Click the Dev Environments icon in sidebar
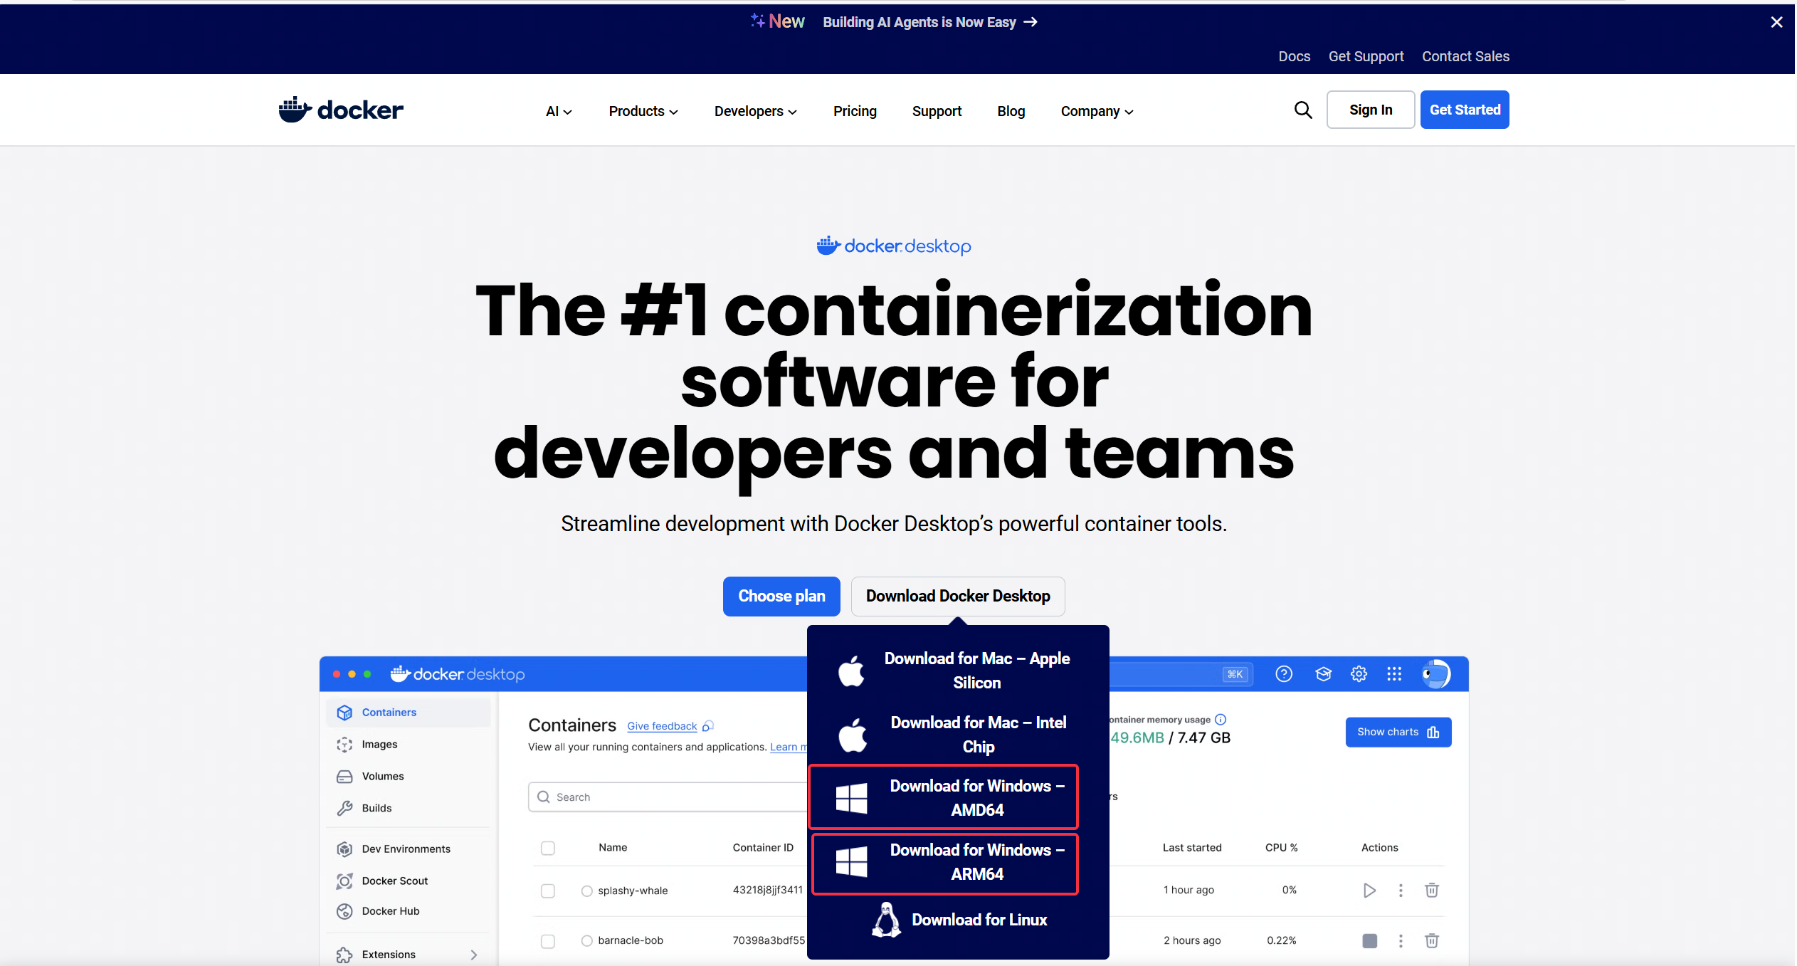 pyautogui.click(x=344, y=849)
